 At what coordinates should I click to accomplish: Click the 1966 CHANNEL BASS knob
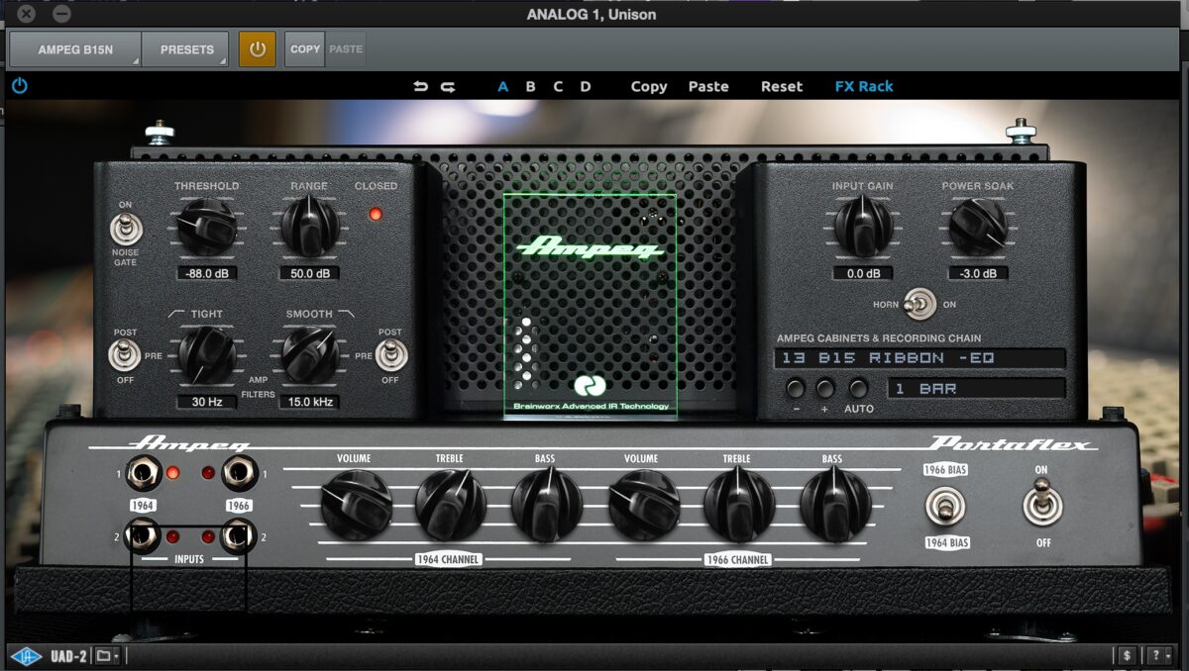[835, 505]
